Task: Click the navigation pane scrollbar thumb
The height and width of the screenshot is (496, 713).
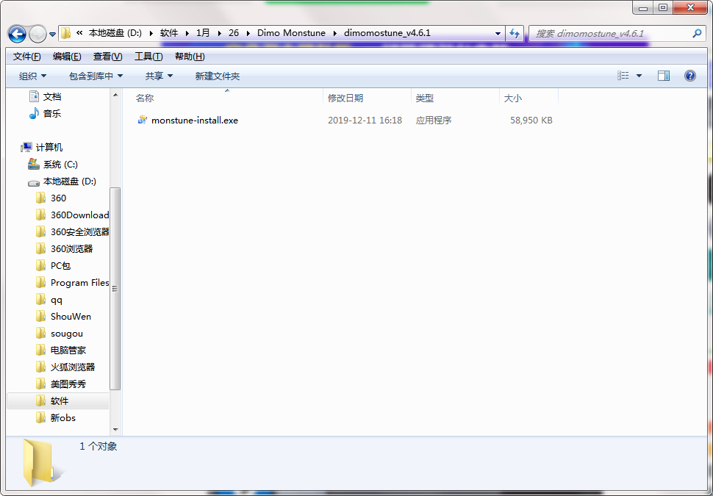Action: point(115,289)
